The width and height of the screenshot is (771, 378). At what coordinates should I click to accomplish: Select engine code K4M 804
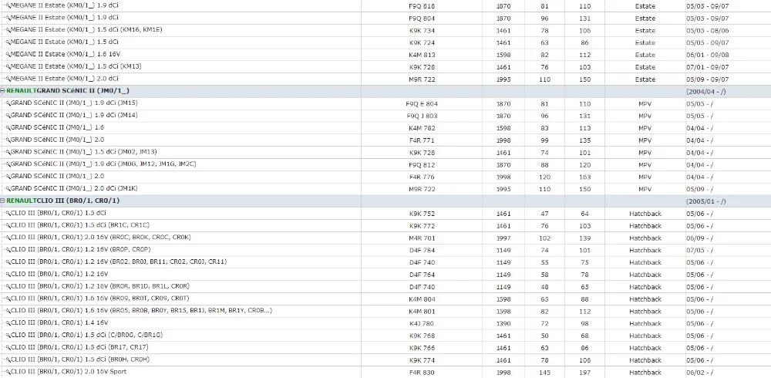pos(422,299)
